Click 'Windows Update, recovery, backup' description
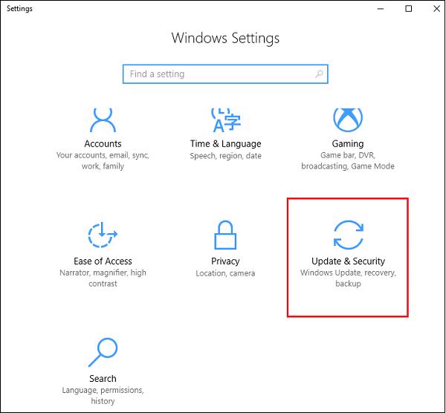 click(348, 278)
